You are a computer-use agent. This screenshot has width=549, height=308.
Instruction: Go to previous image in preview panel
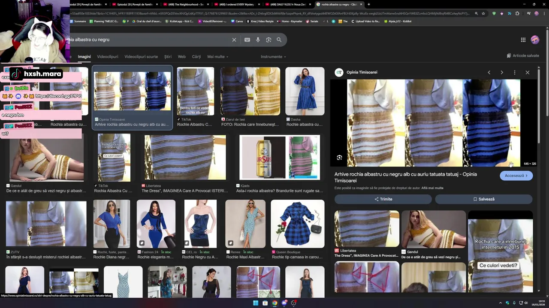click(489, 72)
